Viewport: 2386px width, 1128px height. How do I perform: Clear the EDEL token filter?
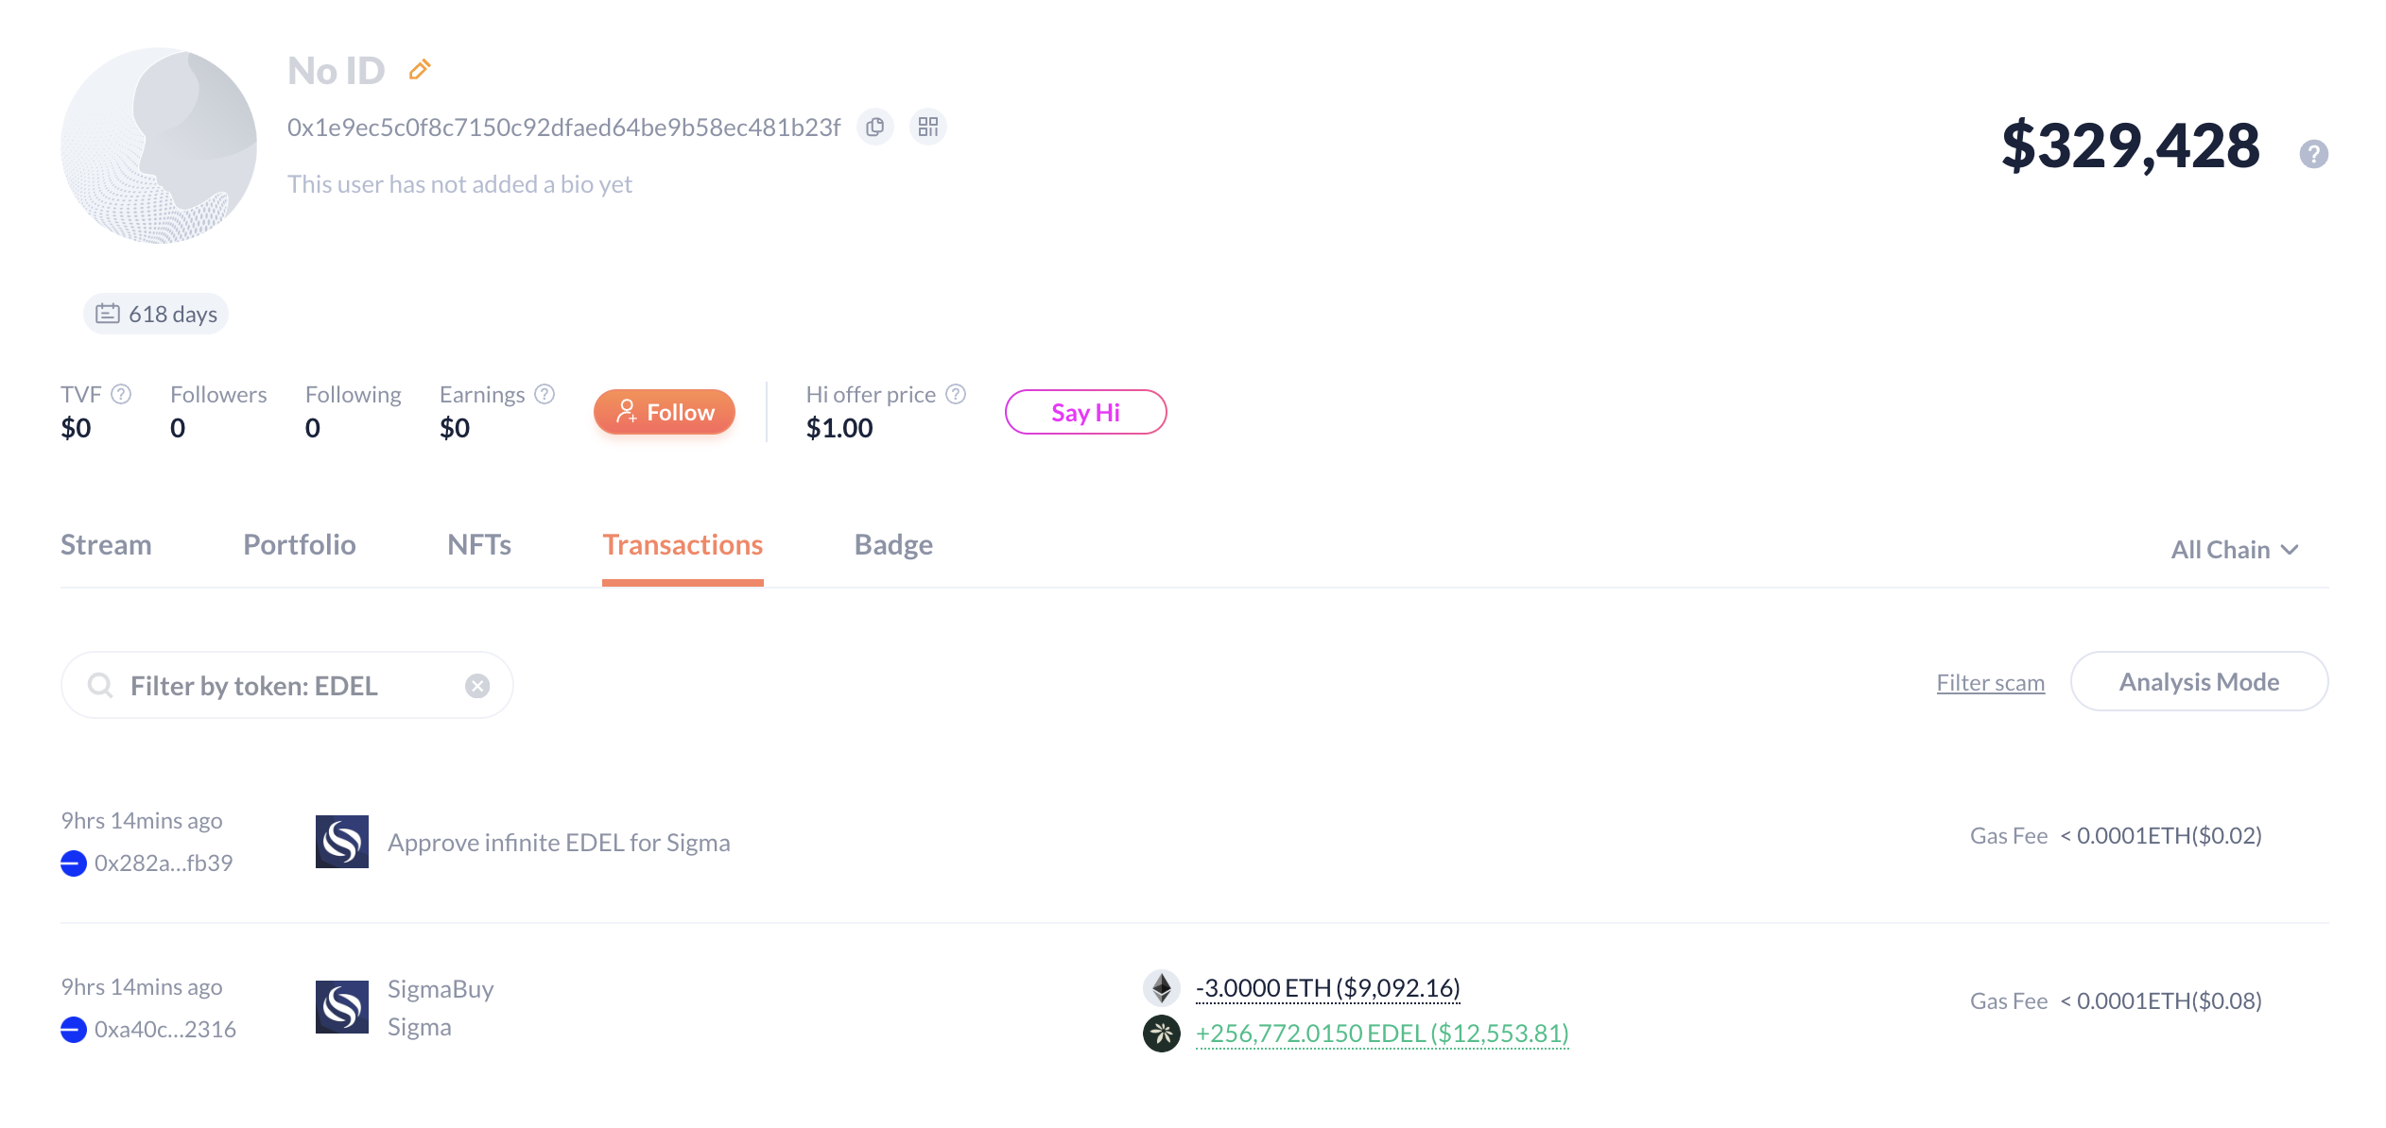point(477,686)
